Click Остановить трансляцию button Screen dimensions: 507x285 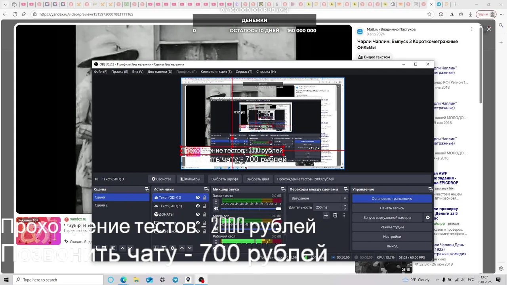(x=392, y=198)
